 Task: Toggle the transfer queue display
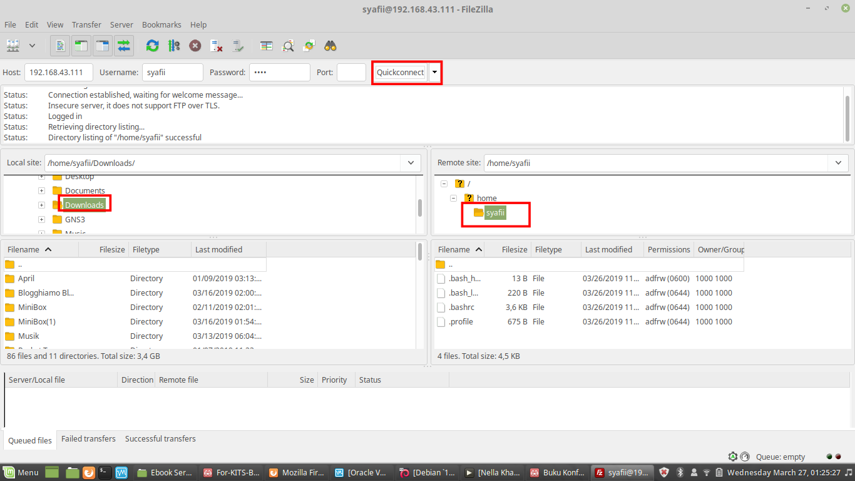tap(124, 46)
